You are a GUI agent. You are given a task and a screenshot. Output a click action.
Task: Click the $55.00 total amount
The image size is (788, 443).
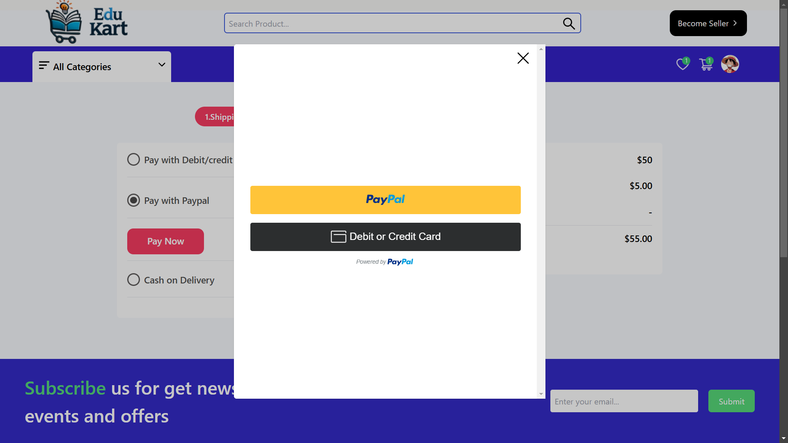(x=638, y=239)
